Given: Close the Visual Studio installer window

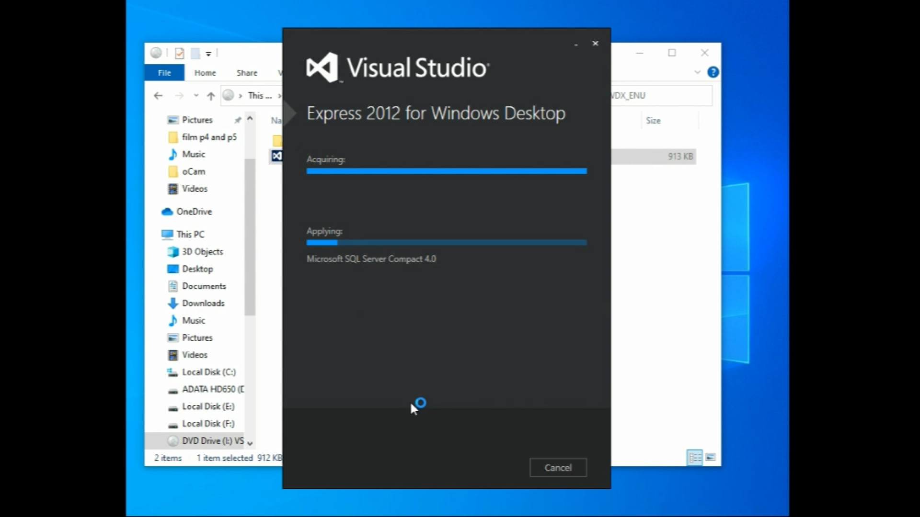Looking at the screenshot, I should tap(595, 44).
